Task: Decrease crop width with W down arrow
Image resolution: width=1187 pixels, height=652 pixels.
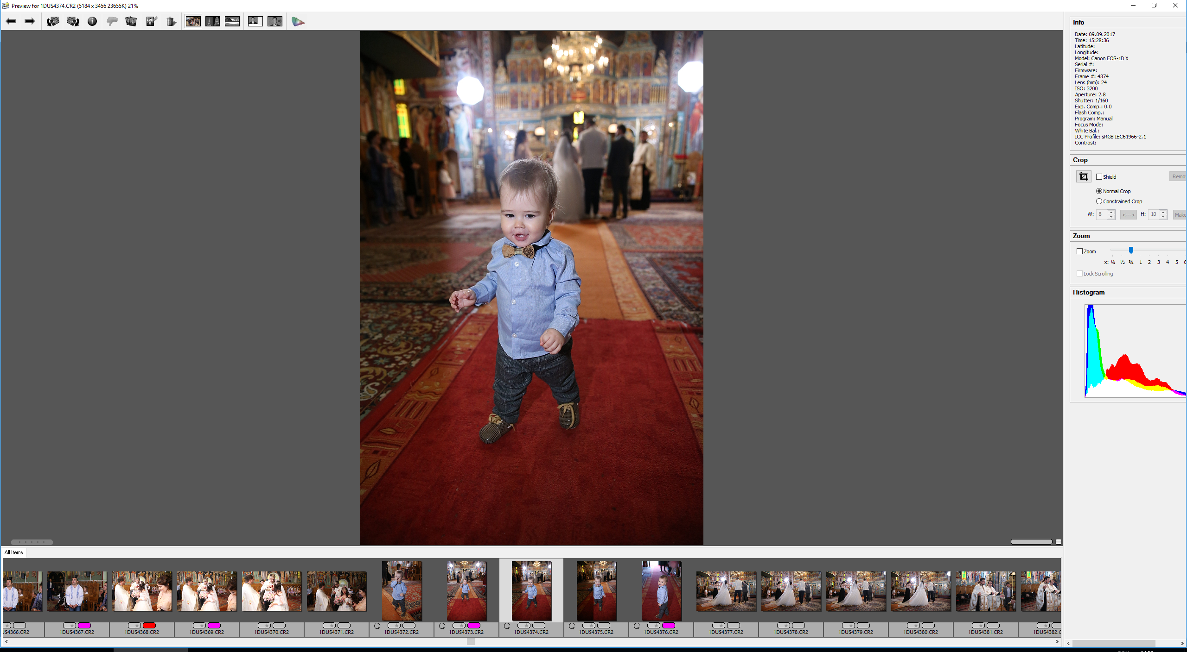Action: 1111,217
